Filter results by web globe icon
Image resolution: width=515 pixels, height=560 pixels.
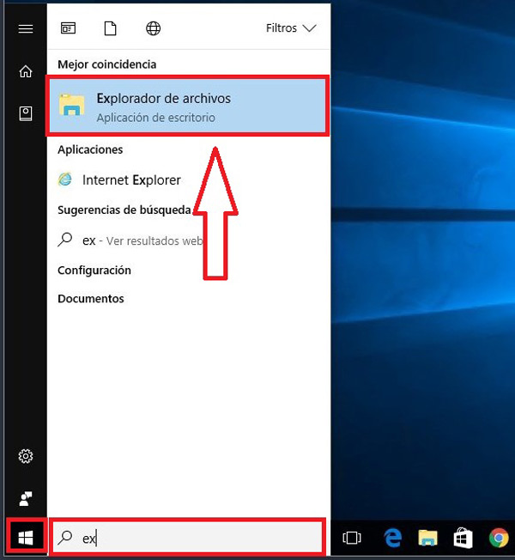click(x=153, y=28)
